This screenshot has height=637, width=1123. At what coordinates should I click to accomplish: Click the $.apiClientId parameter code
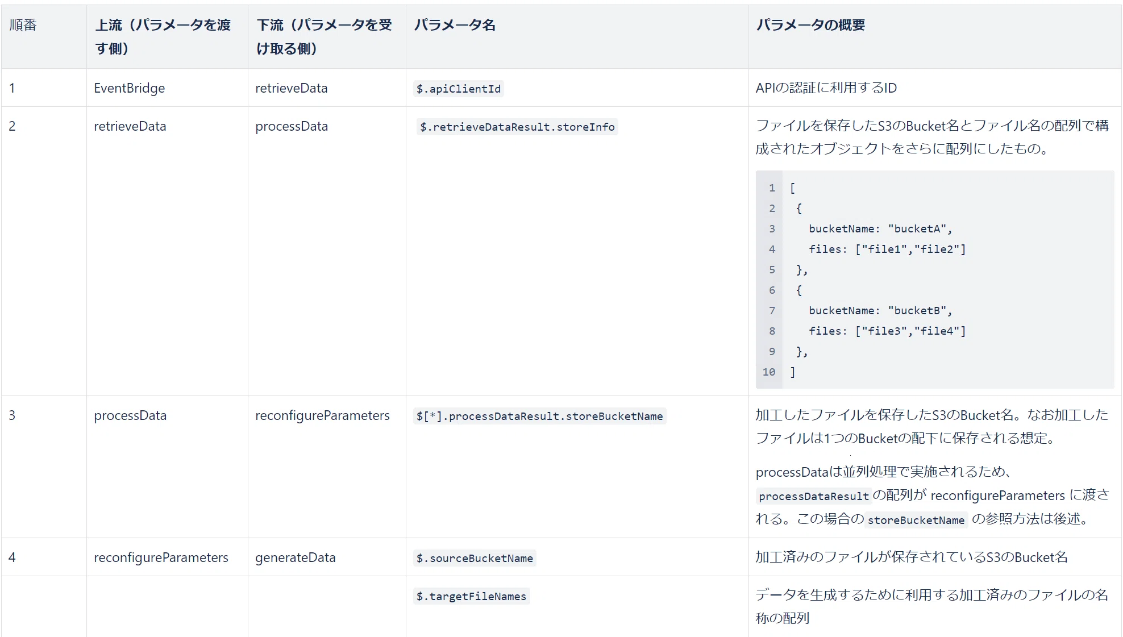(459, 89)
